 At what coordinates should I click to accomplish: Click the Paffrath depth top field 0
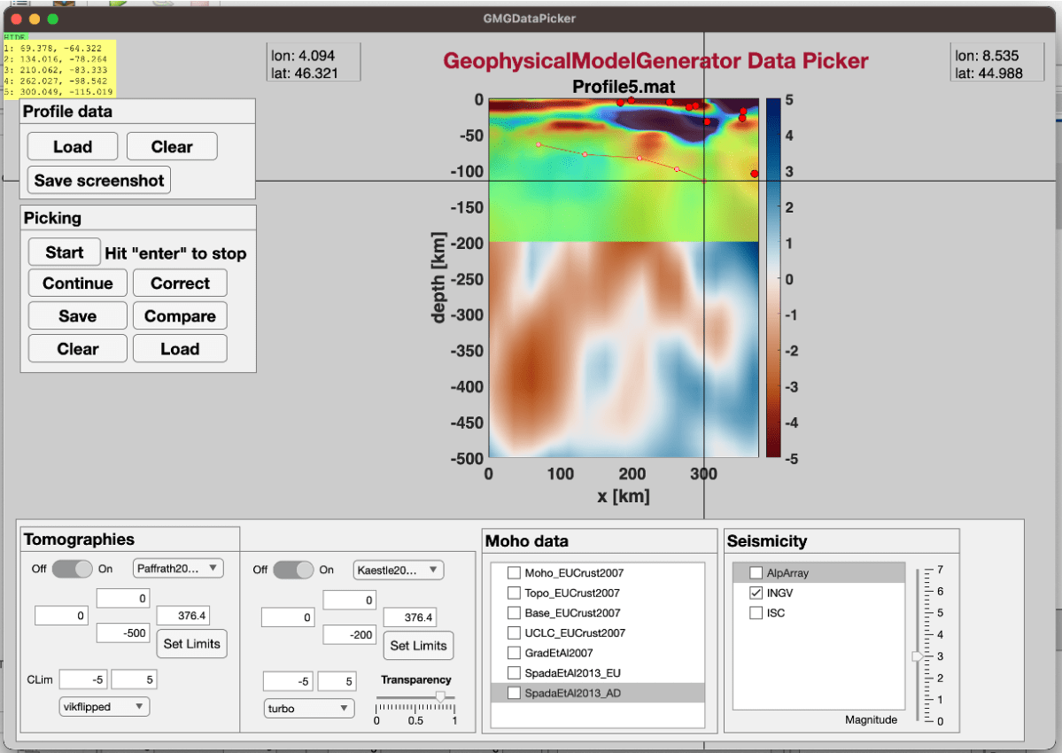(123, 598)
